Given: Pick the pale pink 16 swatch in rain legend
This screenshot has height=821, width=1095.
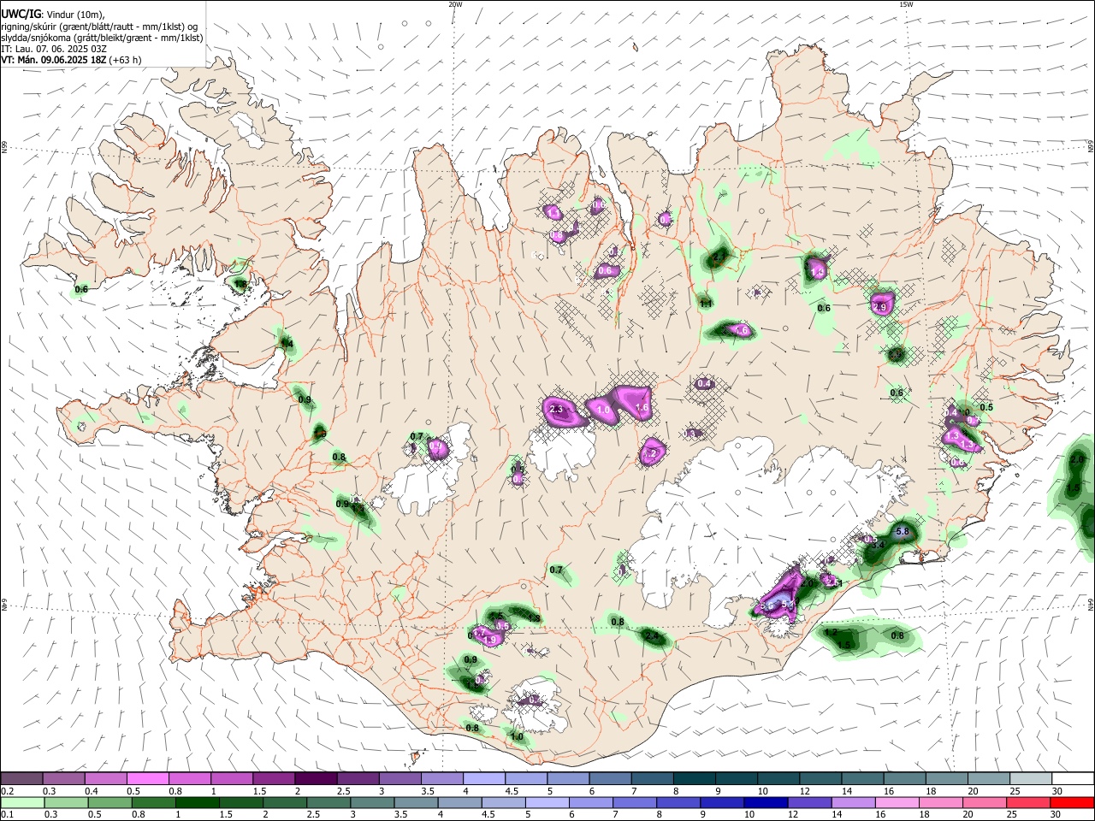Looking at the screenshot, I should pos(897,802).
